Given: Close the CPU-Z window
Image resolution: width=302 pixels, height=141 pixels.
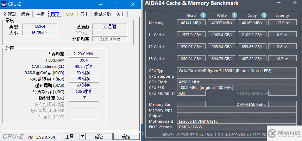Looking at the screenshot, I should point(132,4).
